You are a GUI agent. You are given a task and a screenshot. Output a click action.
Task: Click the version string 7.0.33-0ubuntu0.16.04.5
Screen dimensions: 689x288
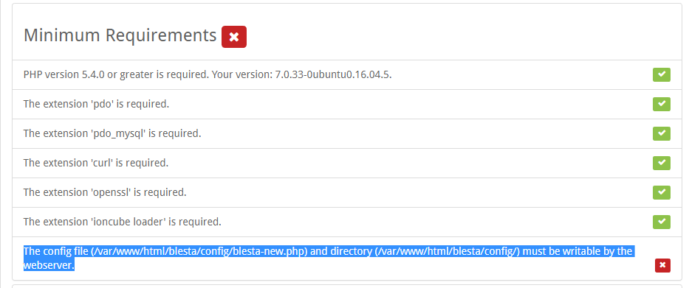333,74
